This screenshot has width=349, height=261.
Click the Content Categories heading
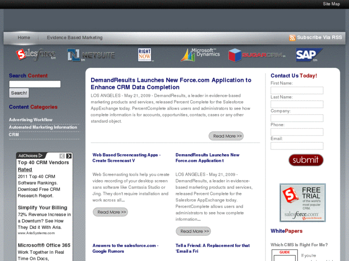tap(33, 107)
